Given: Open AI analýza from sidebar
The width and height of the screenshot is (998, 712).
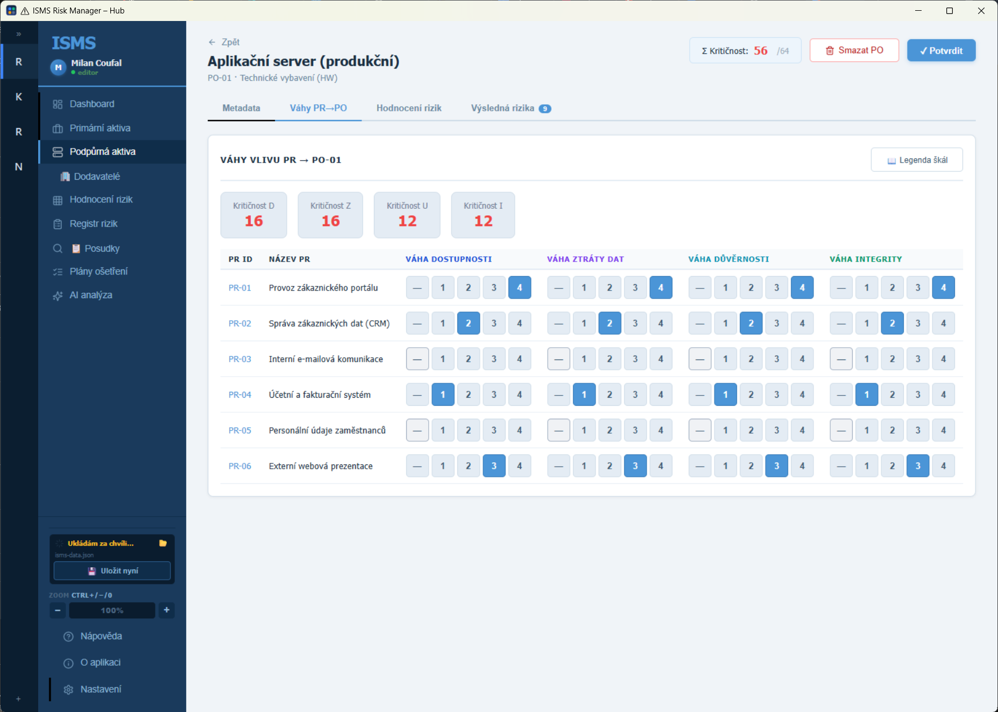Looking at the screenshot, I should (x=112, y=295).
